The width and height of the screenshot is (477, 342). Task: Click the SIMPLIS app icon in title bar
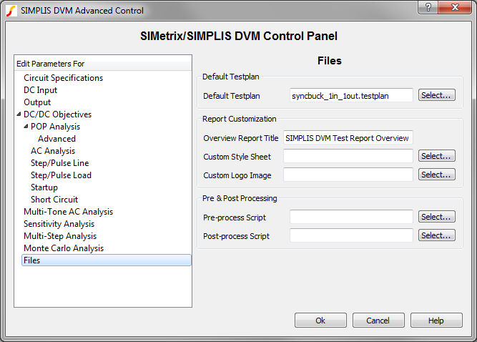[11, 11]
